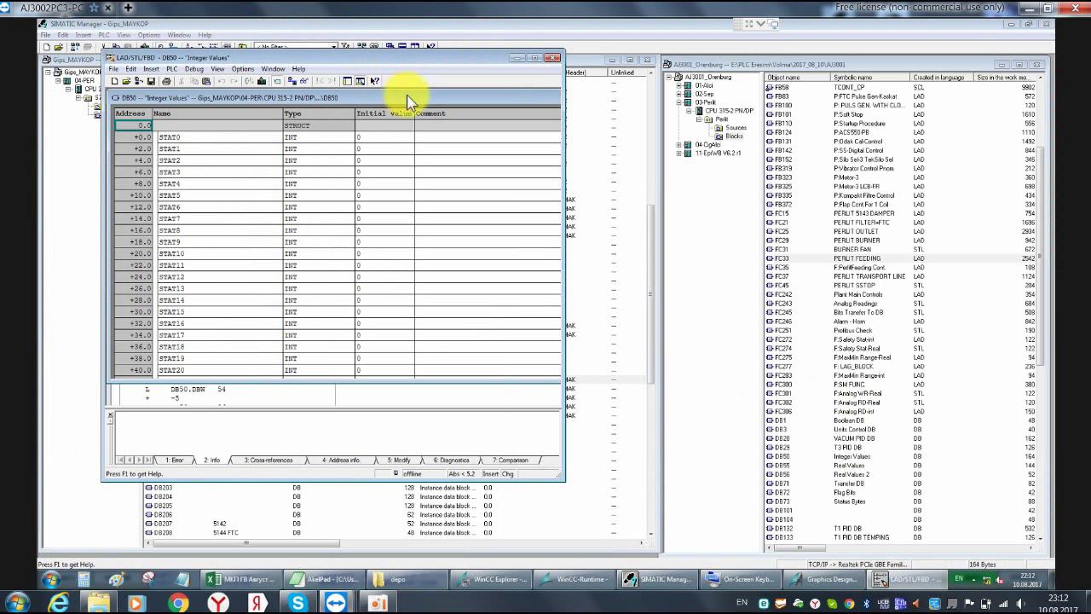Viewport: 1091px width, 614px height.
Task: Open the Insert menu in LAD/STL/FBD
Action: 151,69
